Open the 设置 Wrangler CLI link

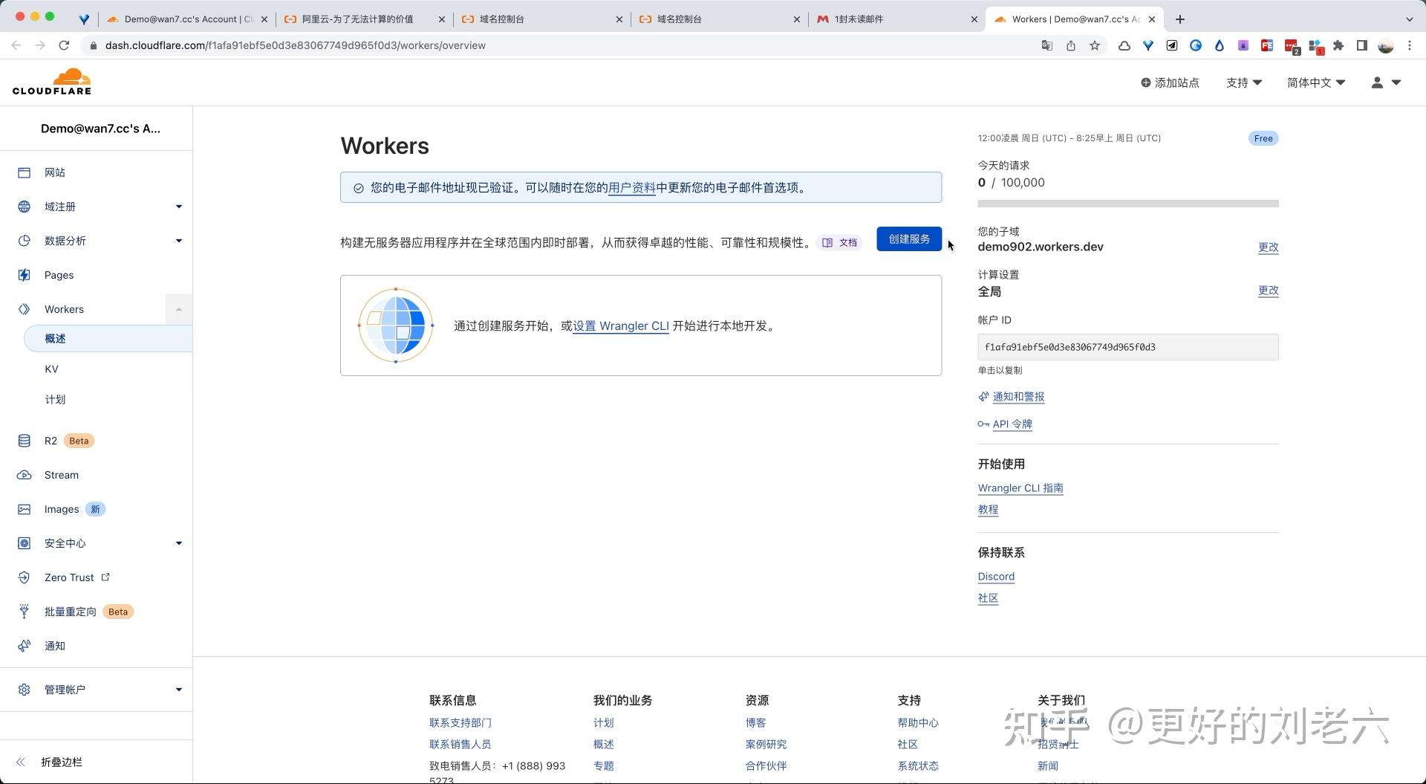[621, 326]
